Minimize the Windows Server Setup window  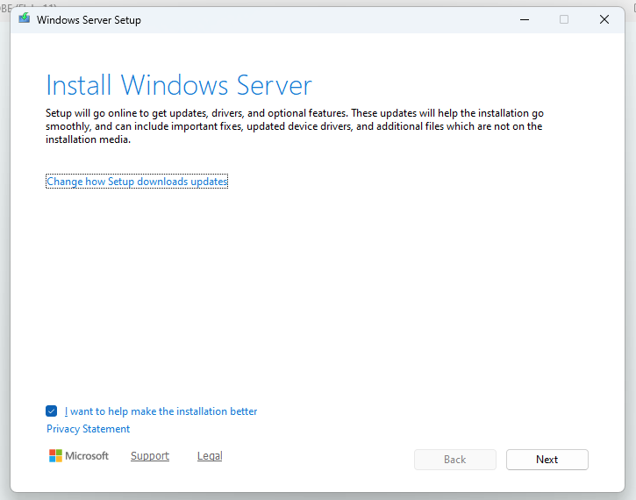(524, 19)
